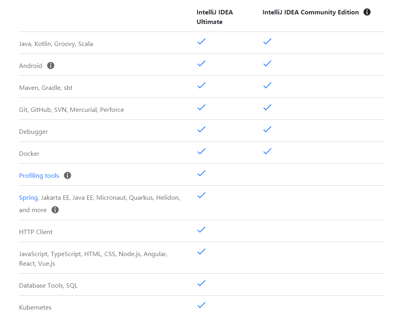Click Community checkmark in Docker row
Screen dimensions: 399x318
267,151
